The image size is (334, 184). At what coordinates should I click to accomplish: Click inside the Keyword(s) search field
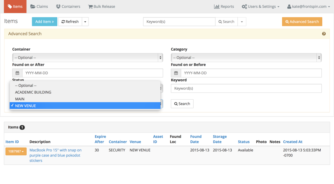[179, 22]
